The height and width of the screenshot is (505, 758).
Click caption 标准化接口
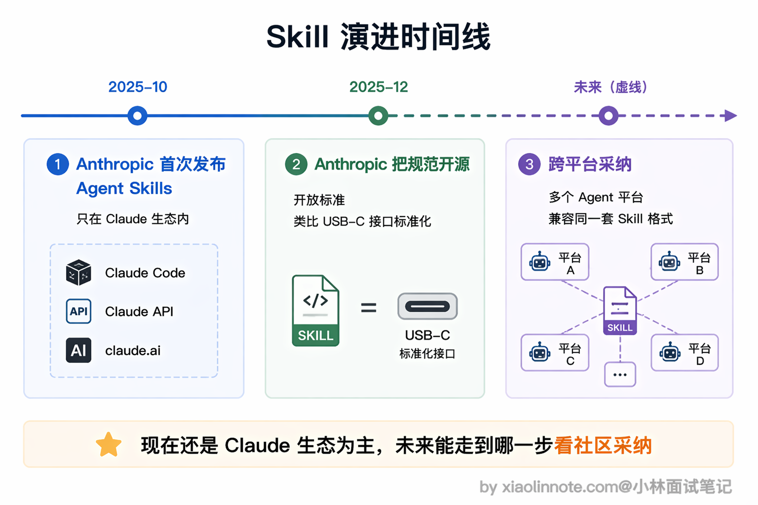(x=427, y=354)
